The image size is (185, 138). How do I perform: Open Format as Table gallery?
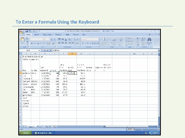click(114, 41)
